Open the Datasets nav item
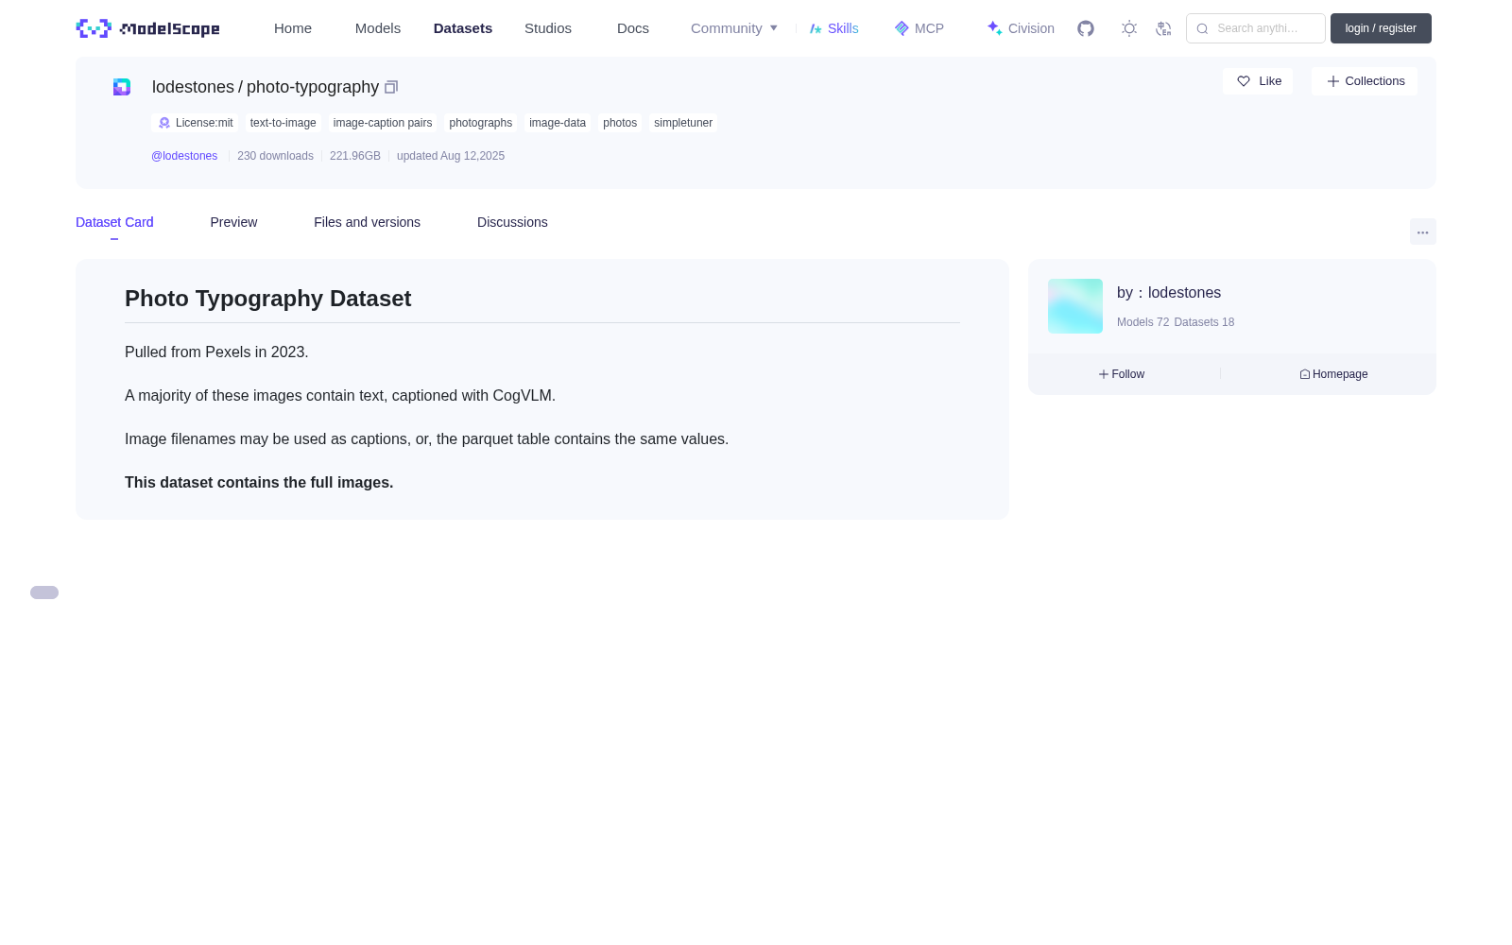This screenshot has width=1512, height=945. [x=463, y=28]
